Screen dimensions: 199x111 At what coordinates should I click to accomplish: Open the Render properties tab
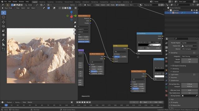coord(166,47)
